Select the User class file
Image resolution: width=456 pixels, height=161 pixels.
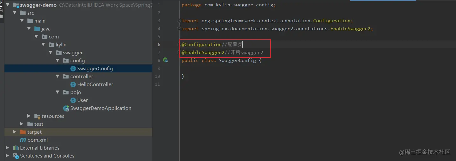[x=82, y=100]
